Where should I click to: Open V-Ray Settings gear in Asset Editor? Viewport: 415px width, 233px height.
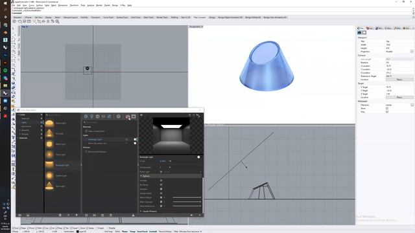tap(119, 116)
